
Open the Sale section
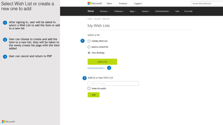(177, 11)
